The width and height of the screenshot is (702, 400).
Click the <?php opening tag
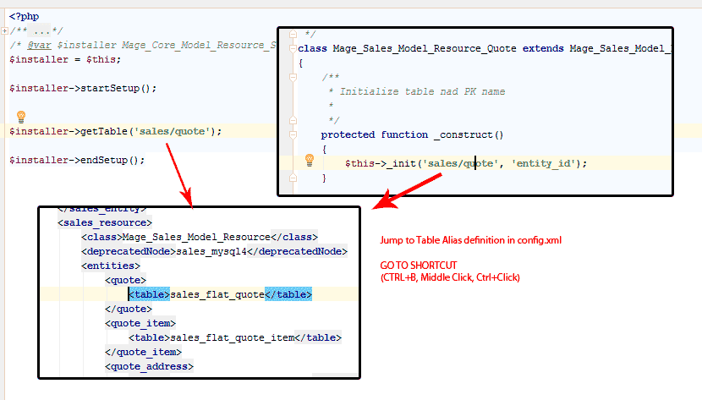coord(25,17)
